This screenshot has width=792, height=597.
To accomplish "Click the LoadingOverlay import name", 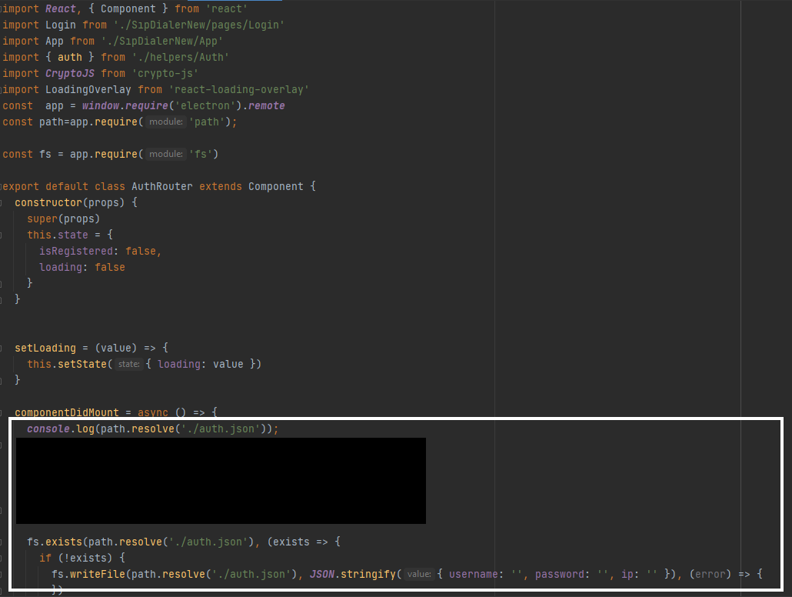I will pyautogui.click(x=86, y=89).
